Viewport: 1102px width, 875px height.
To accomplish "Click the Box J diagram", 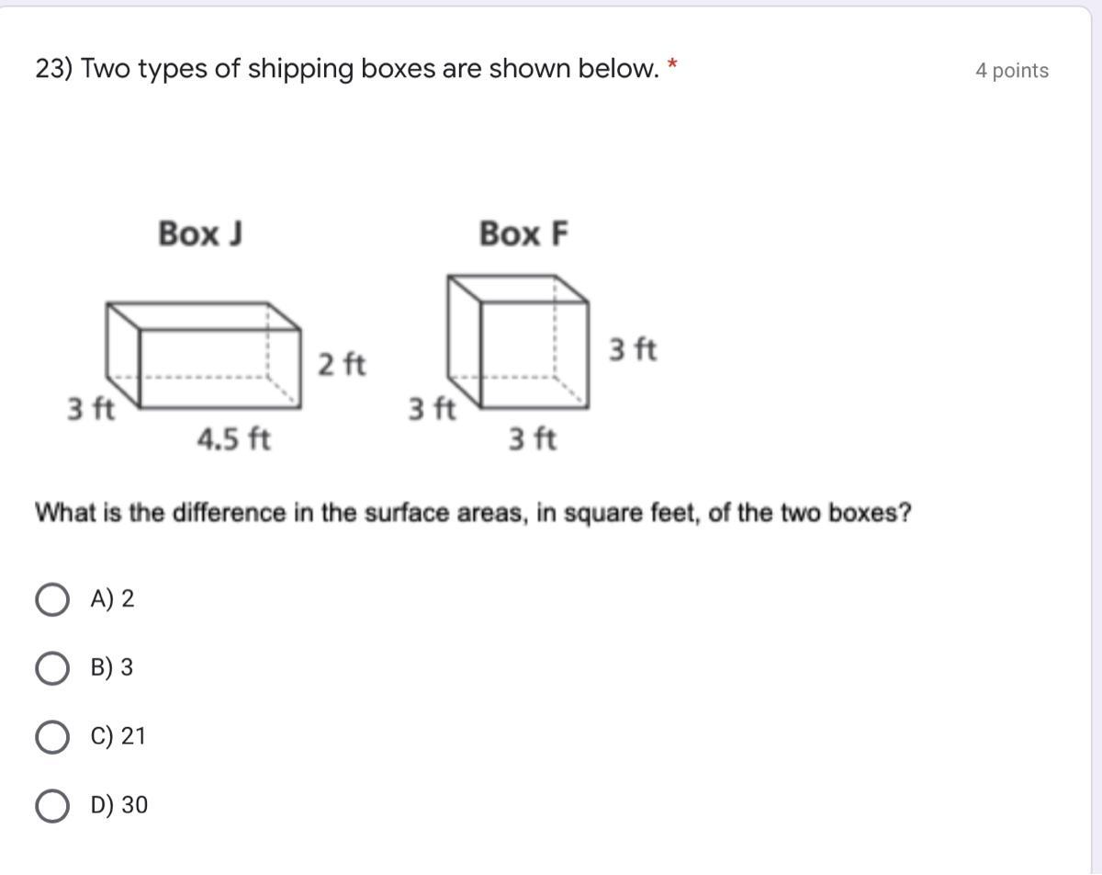I will [x=205, y=355].
